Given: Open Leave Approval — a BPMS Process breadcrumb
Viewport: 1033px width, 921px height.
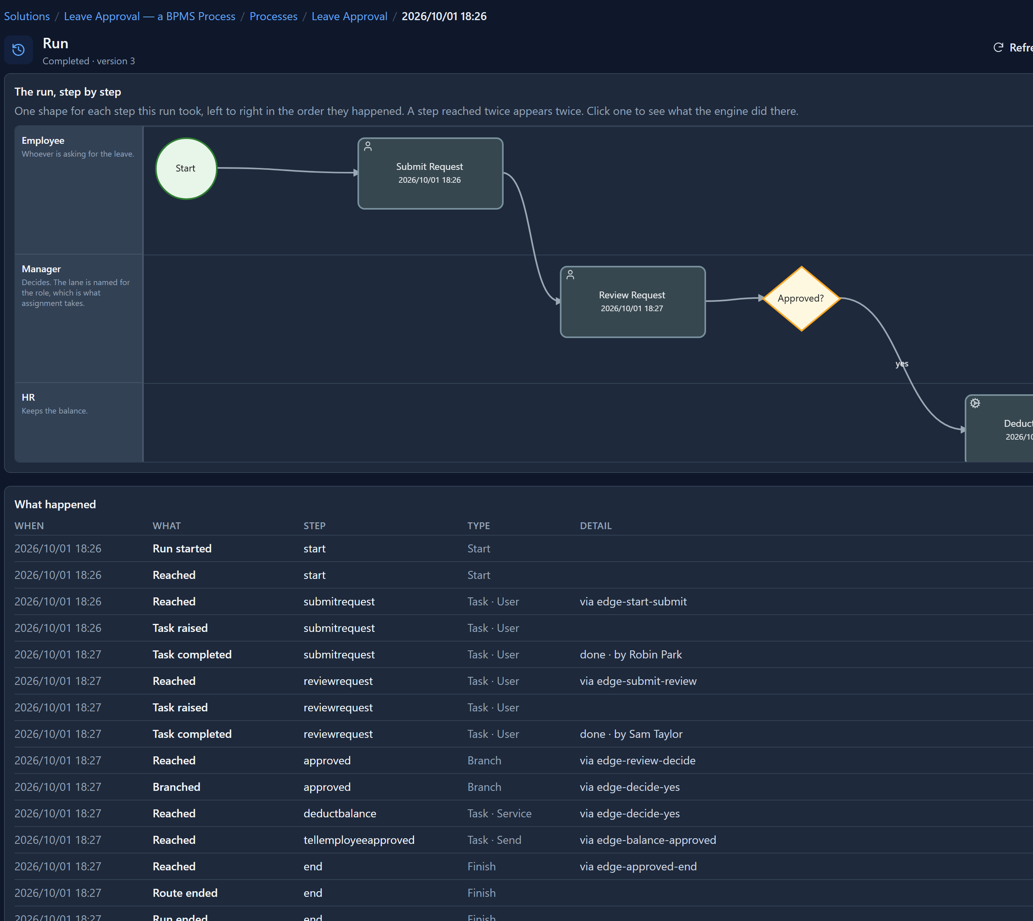Looking at the screenshot, I should pyautogui.click(x=149, y=16).
